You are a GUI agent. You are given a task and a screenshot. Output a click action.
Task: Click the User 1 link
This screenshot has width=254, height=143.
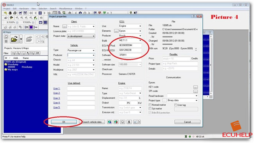coord(57,89)
